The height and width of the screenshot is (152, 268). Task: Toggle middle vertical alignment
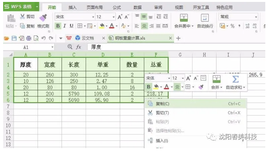tap(144, 17)
